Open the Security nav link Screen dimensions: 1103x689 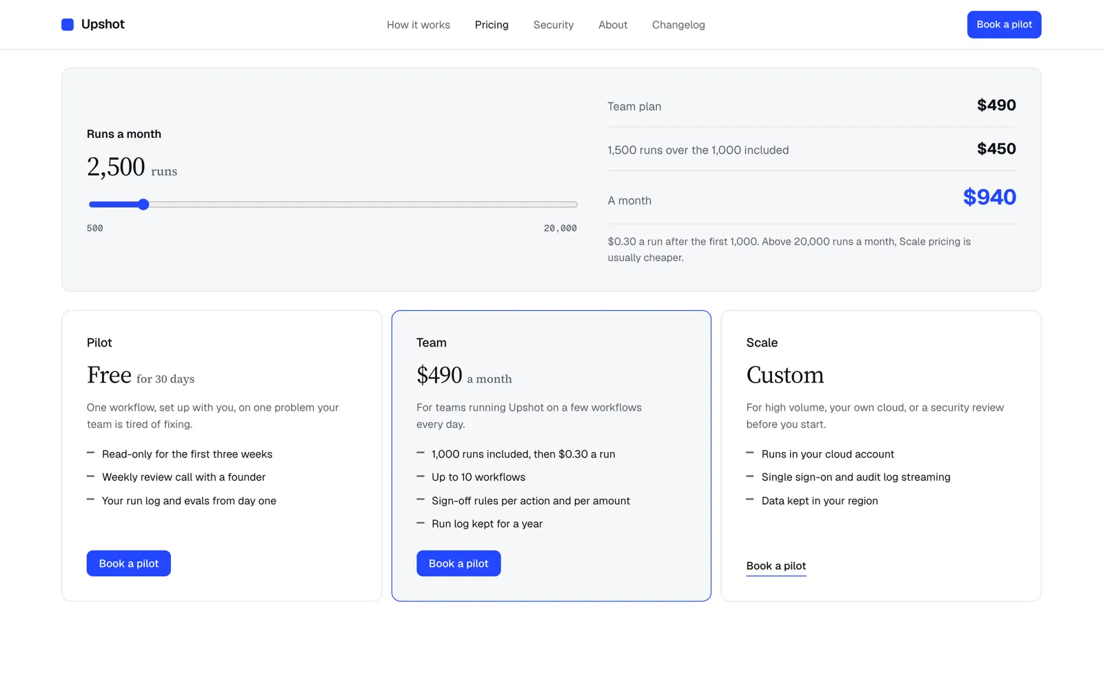[554, 25]
